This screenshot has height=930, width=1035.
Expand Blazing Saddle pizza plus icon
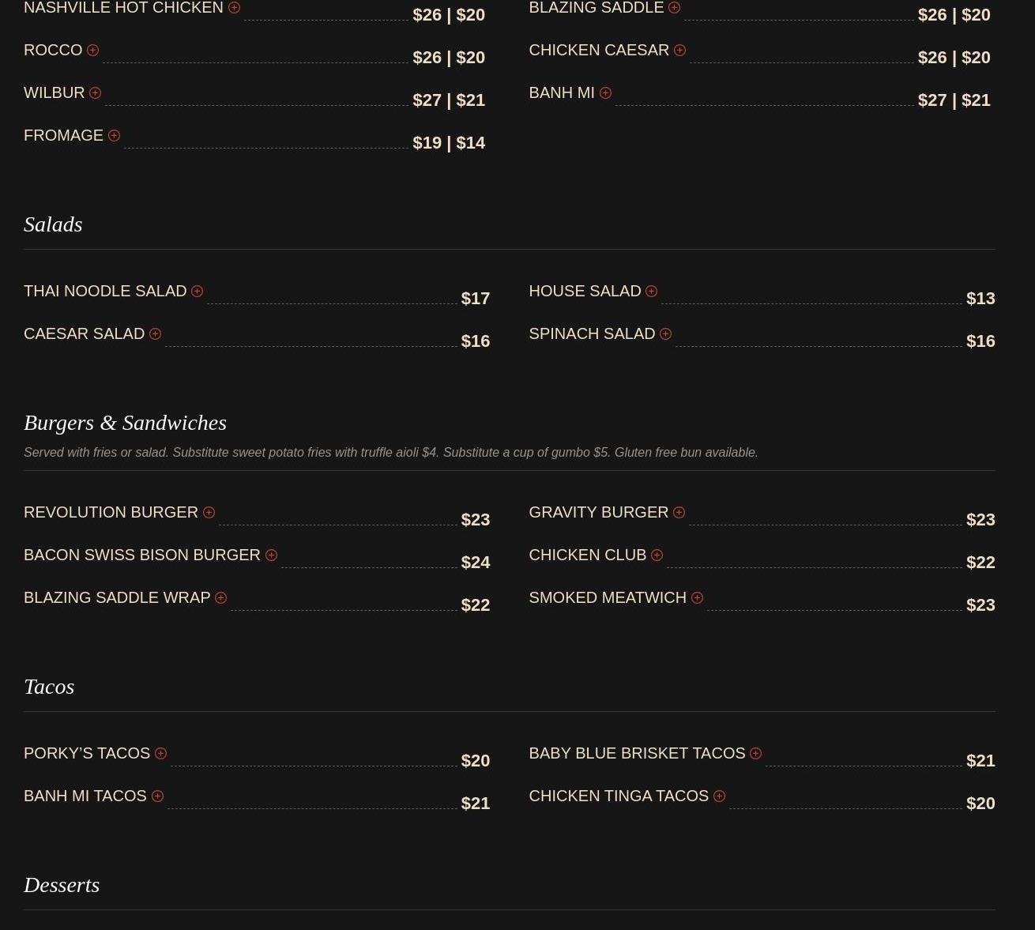(x=674, y=8)
